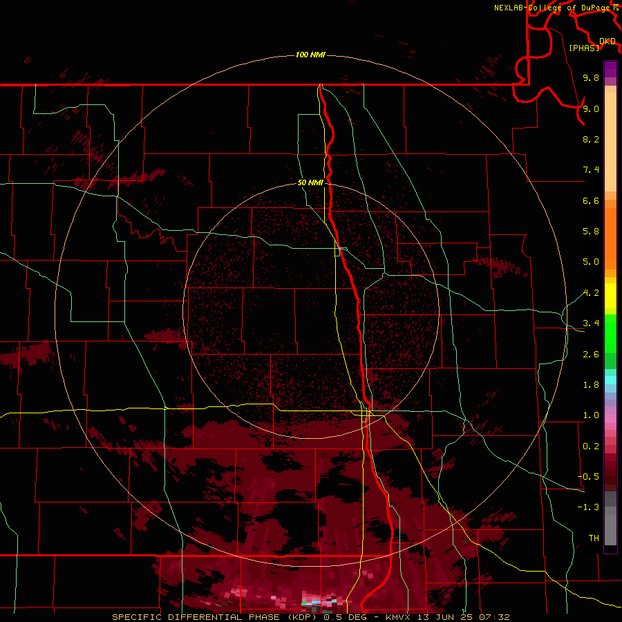Click the TH threshold label
The height and width of the screenshot is (622, 622).
pos(594,538)
